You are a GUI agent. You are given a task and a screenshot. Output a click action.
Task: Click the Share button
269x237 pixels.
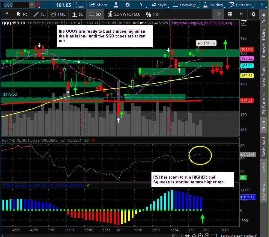click(x=98, y=5)
